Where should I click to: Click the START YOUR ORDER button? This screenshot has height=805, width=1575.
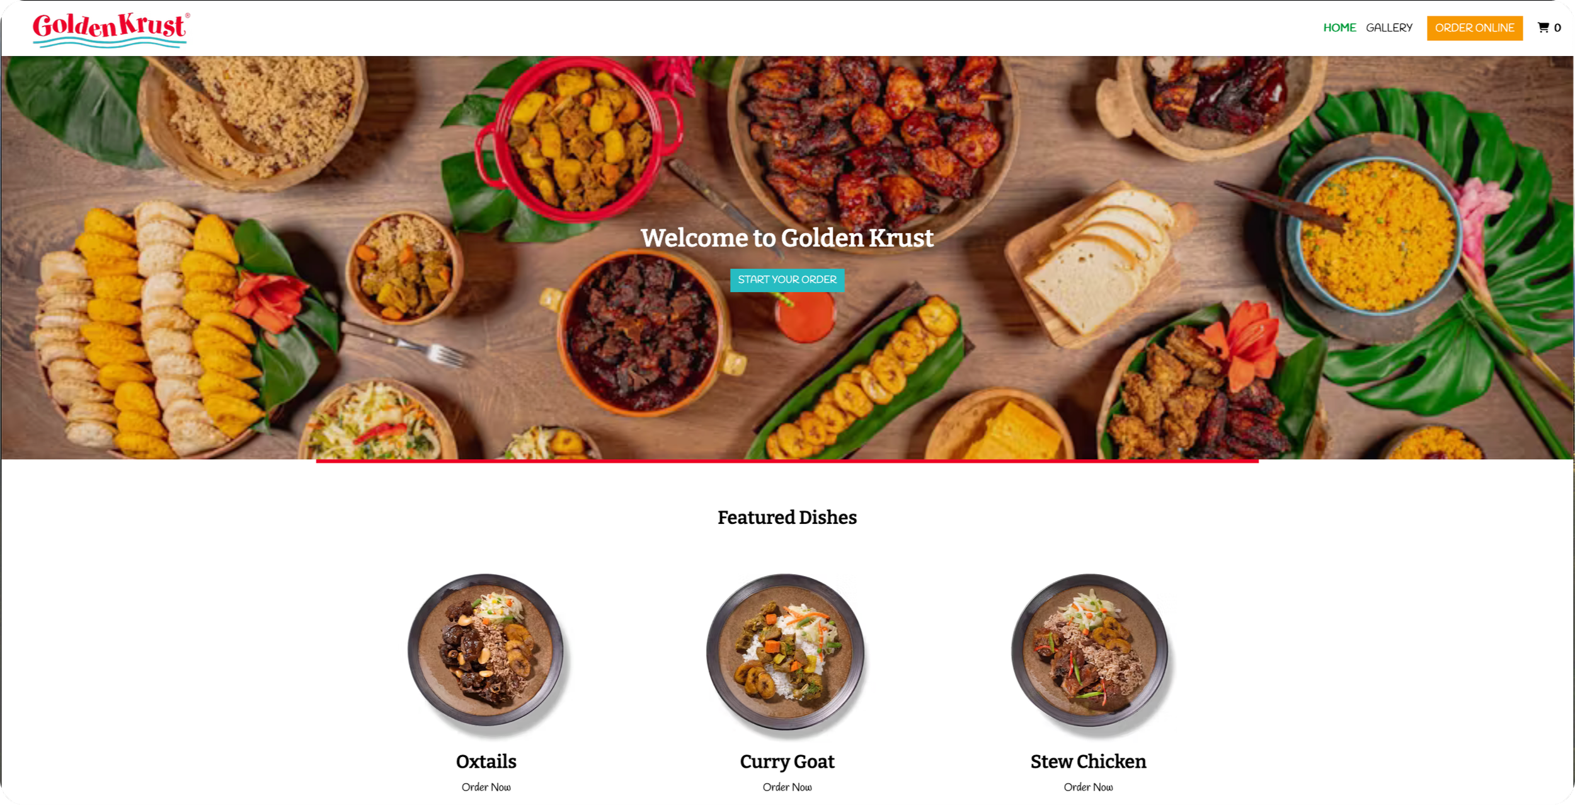787,280
